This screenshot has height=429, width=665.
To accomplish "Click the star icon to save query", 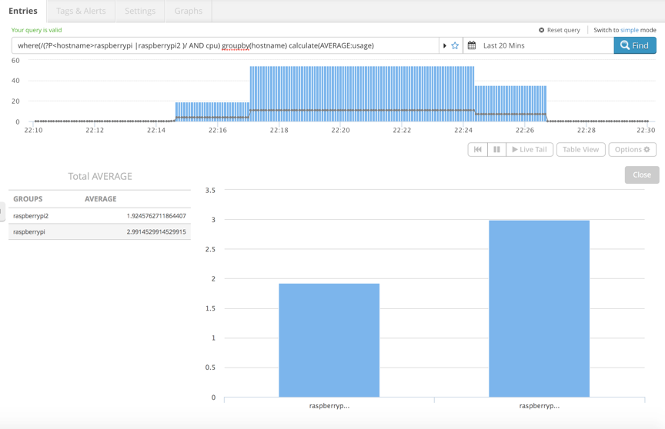I will click(455, 46).
